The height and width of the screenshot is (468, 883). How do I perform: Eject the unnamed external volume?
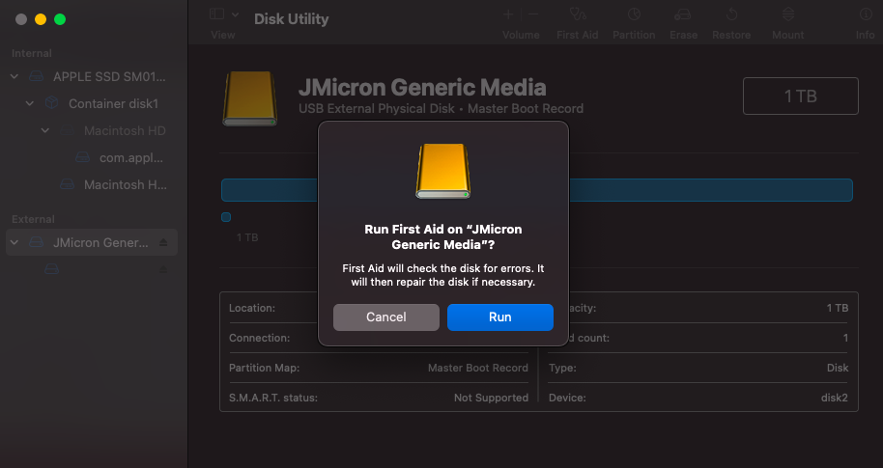(x=163, y=269)
